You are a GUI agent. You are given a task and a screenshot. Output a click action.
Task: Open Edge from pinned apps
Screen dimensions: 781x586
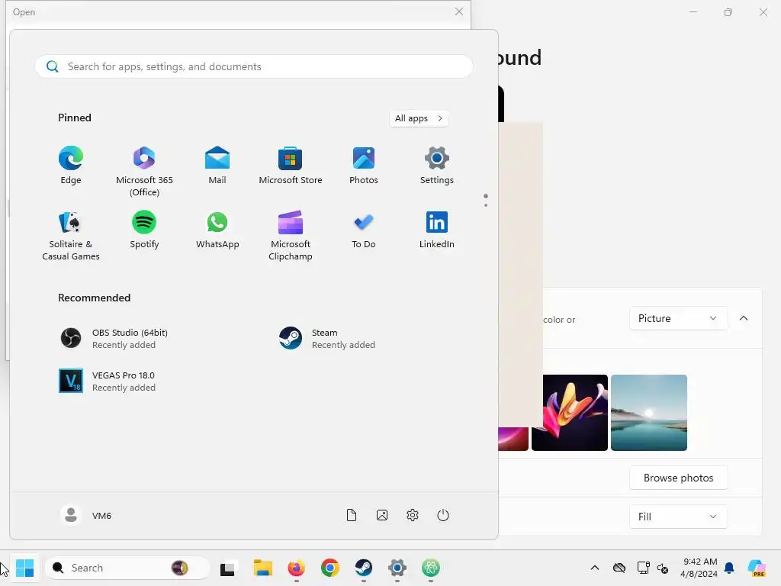[x=71, y=166]
